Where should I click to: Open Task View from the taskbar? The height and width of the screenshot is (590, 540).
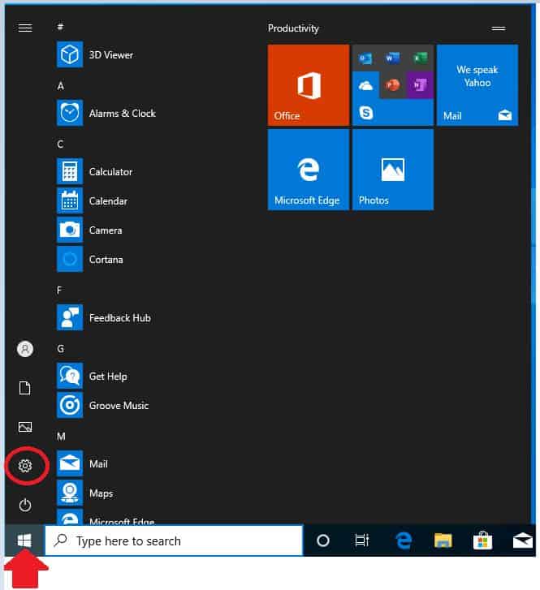pyautogui.click(x=362, y=540)
